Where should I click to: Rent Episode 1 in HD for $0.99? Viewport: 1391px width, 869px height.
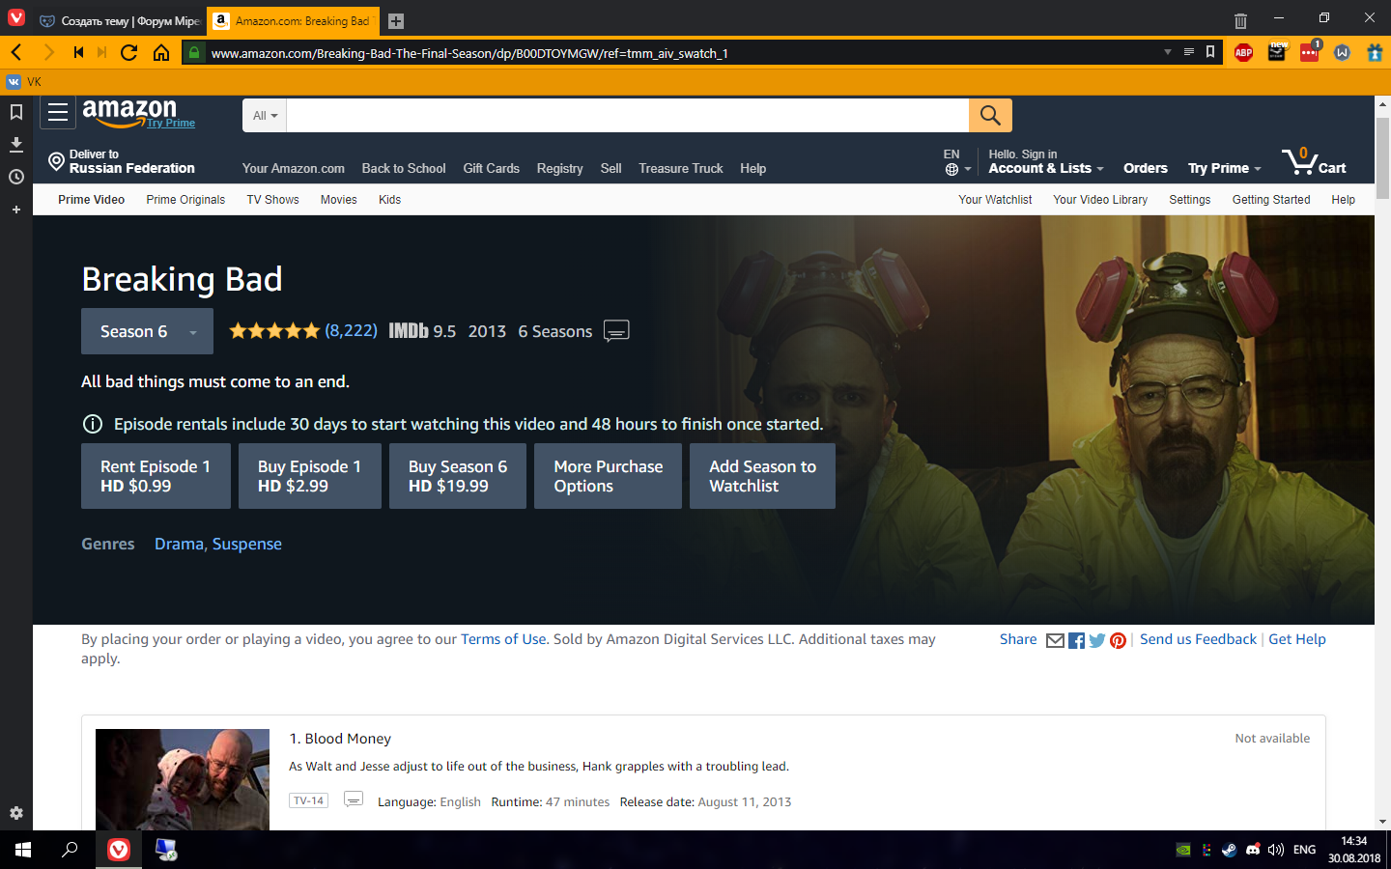click(x=156, y=476)
